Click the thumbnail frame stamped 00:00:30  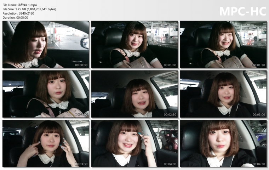46,44
